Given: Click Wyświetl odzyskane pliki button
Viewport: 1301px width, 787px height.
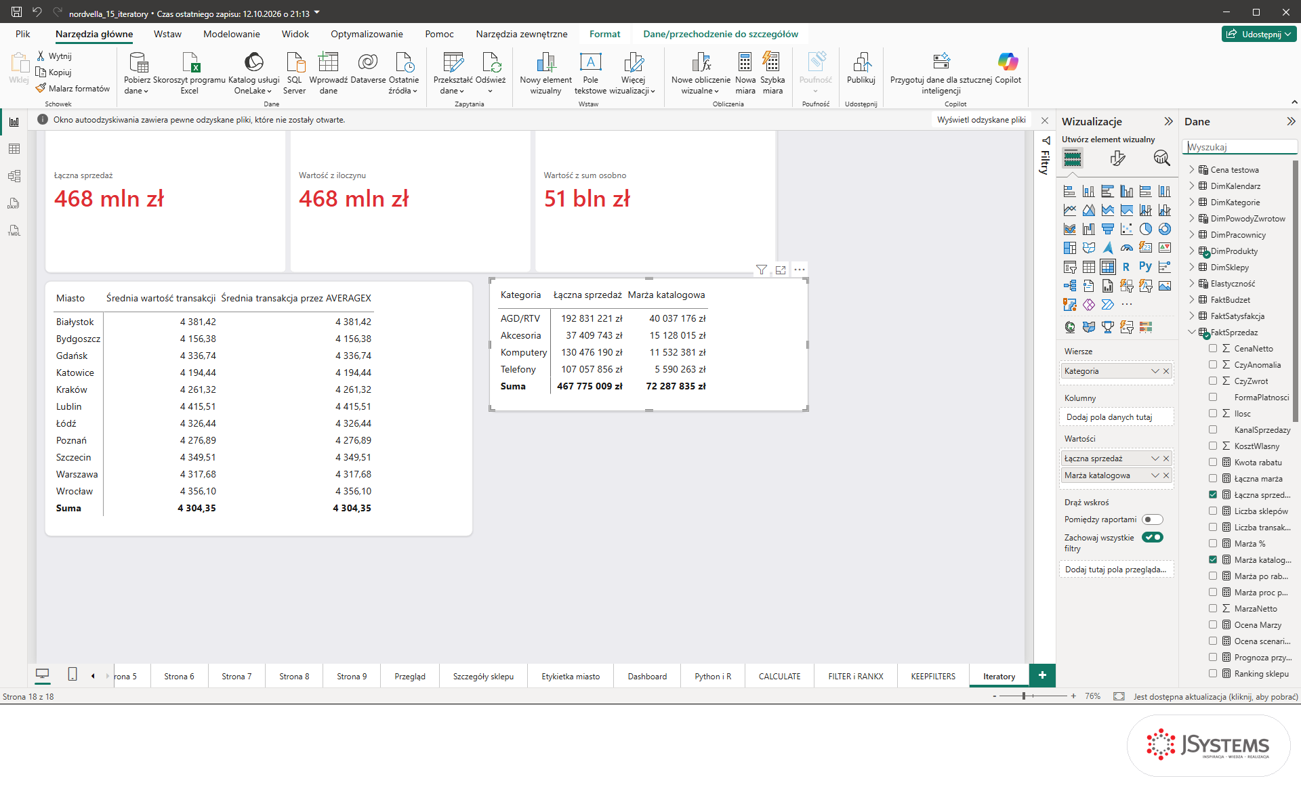Looking at the screenshot, I should click(981, 120).
